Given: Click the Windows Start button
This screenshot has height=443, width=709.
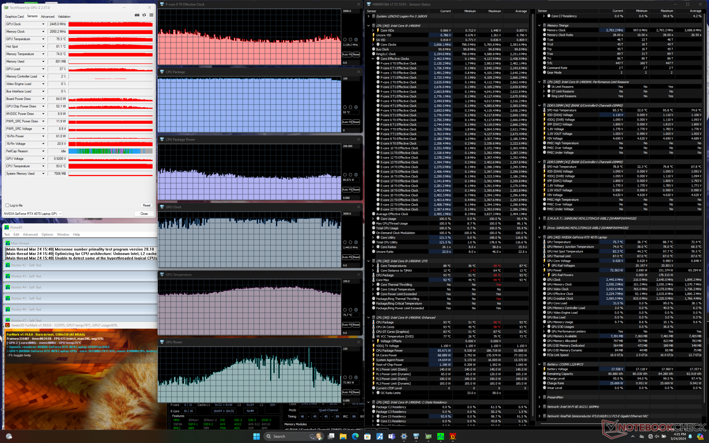Looking at the screenshot, I should point(256,436).
